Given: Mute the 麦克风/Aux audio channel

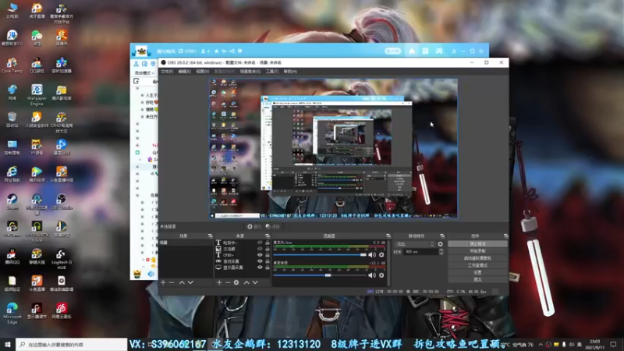Looking at the screenshot, I should (372, 255).
